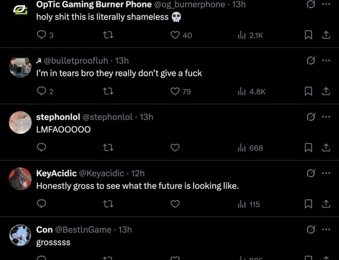This screenshot has height=260, width=339.
Task: View analytics showing 4.8K views
Action: click(x=251, y=92)
